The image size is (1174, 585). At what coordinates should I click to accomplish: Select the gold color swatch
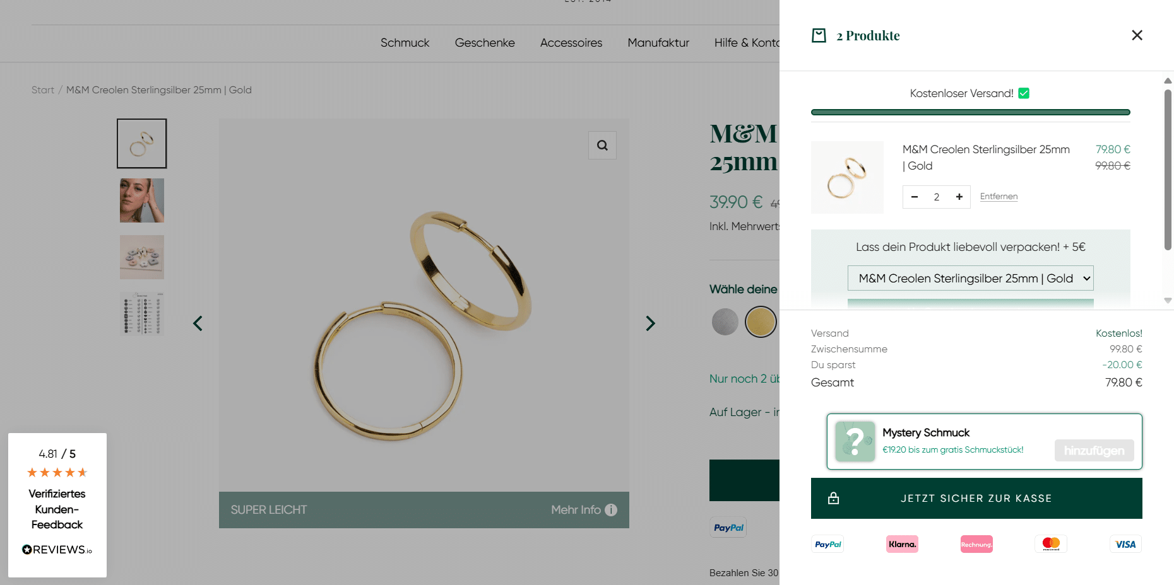click(761, 322)
